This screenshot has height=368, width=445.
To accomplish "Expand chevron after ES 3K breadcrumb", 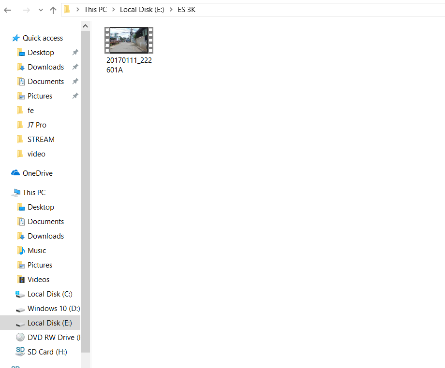I will 202,10.
